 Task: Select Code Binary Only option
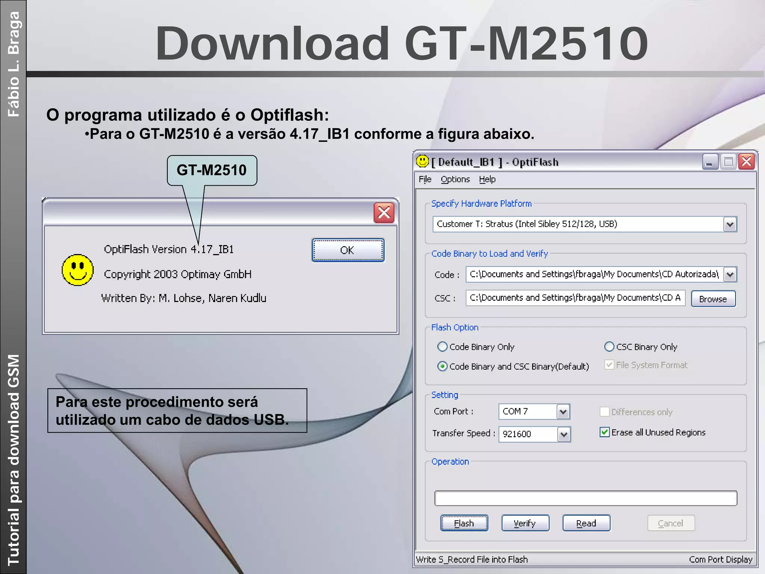(442, 347)
